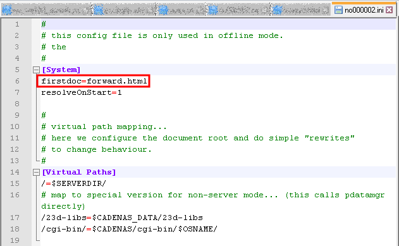Click the wrapped 'directly)' comment text
Image resolution: width=399 pixels, height=246 pixels.
tap(63, 206)
